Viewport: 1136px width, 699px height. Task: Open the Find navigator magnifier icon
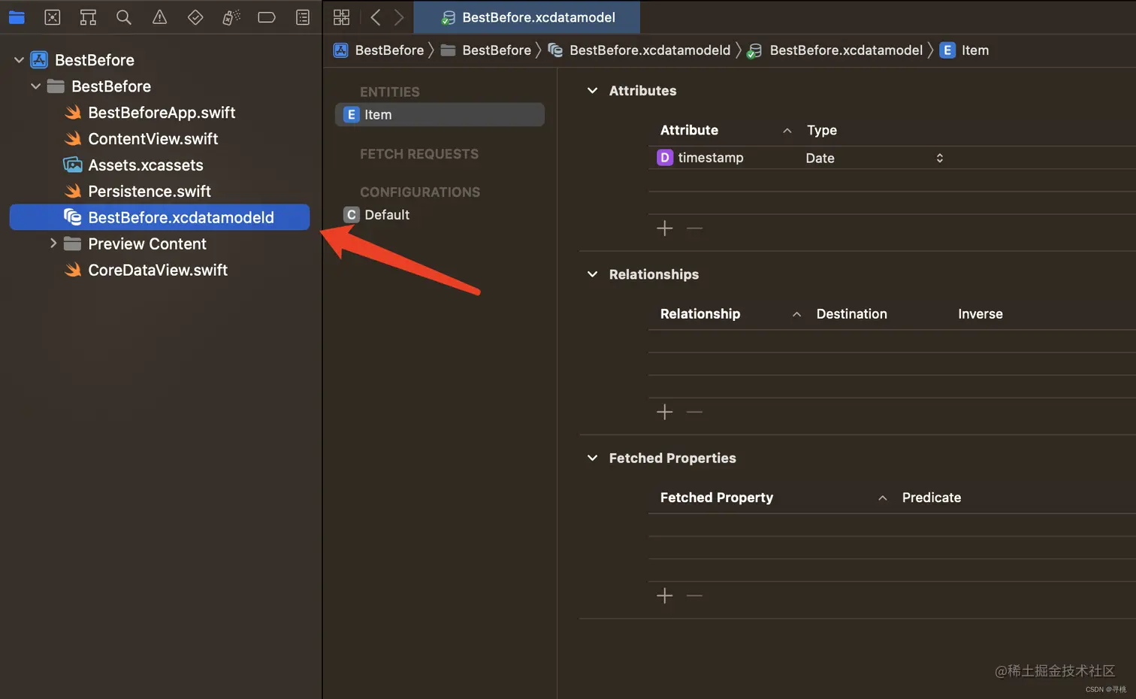[124, 17]
